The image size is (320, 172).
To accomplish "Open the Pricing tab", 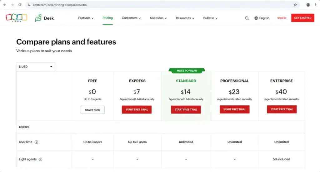I will (x=107, y=18).
